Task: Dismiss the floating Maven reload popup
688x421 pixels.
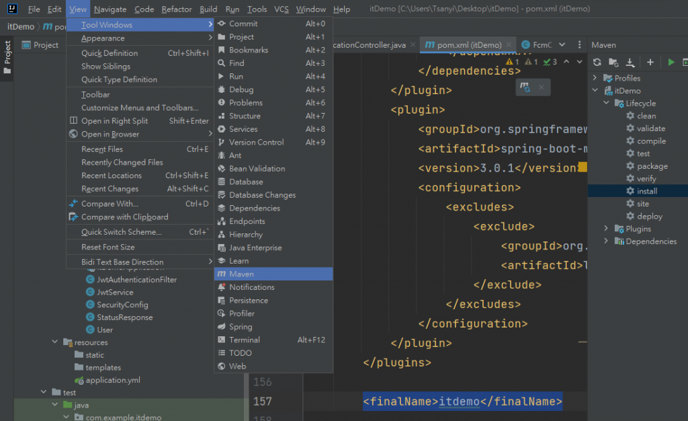Action: [x=542, y=87]
